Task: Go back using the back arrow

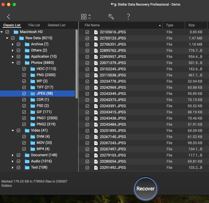Action: point(8,17)
